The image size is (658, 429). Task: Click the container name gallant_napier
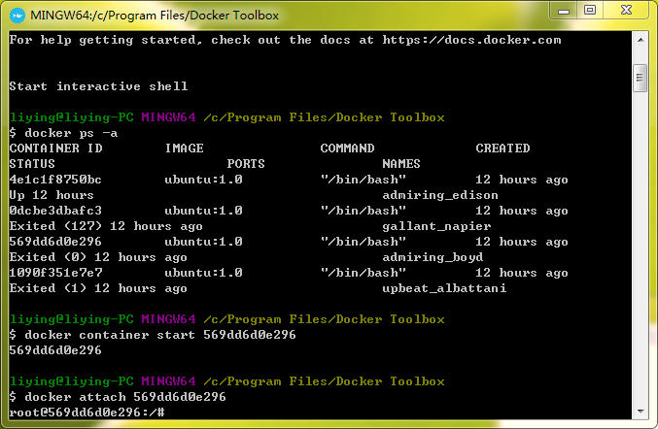click(x=436, y=226)
